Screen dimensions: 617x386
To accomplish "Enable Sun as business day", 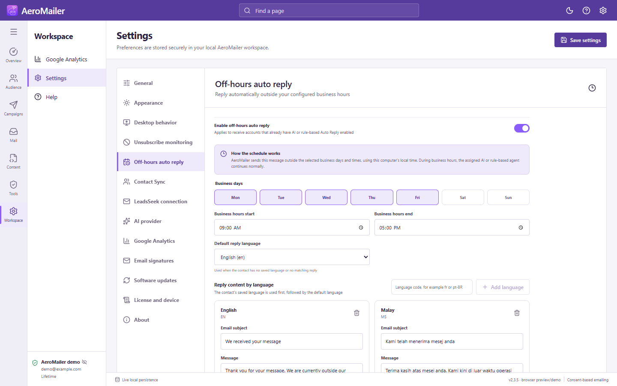I will [x=508, y=197].
